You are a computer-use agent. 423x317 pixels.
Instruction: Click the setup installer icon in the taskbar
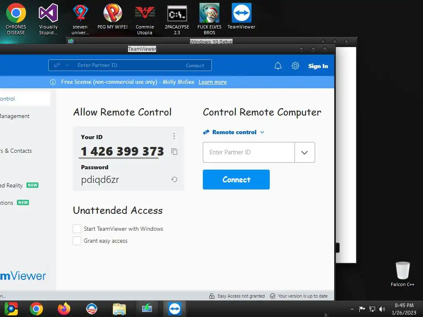click(147, 308)
